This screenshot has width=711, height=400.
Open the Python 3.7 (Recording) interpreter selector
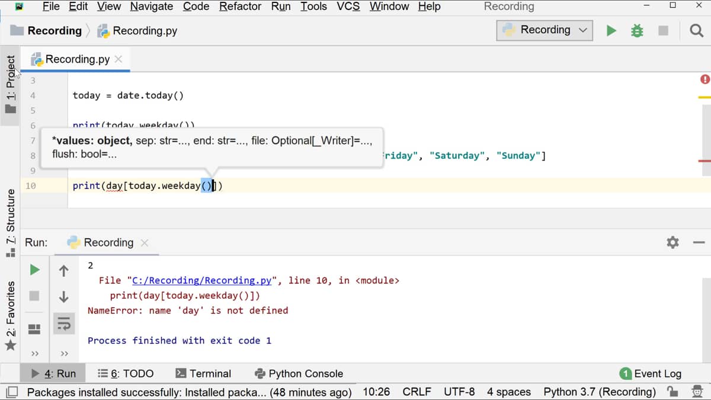pos(600,392)
